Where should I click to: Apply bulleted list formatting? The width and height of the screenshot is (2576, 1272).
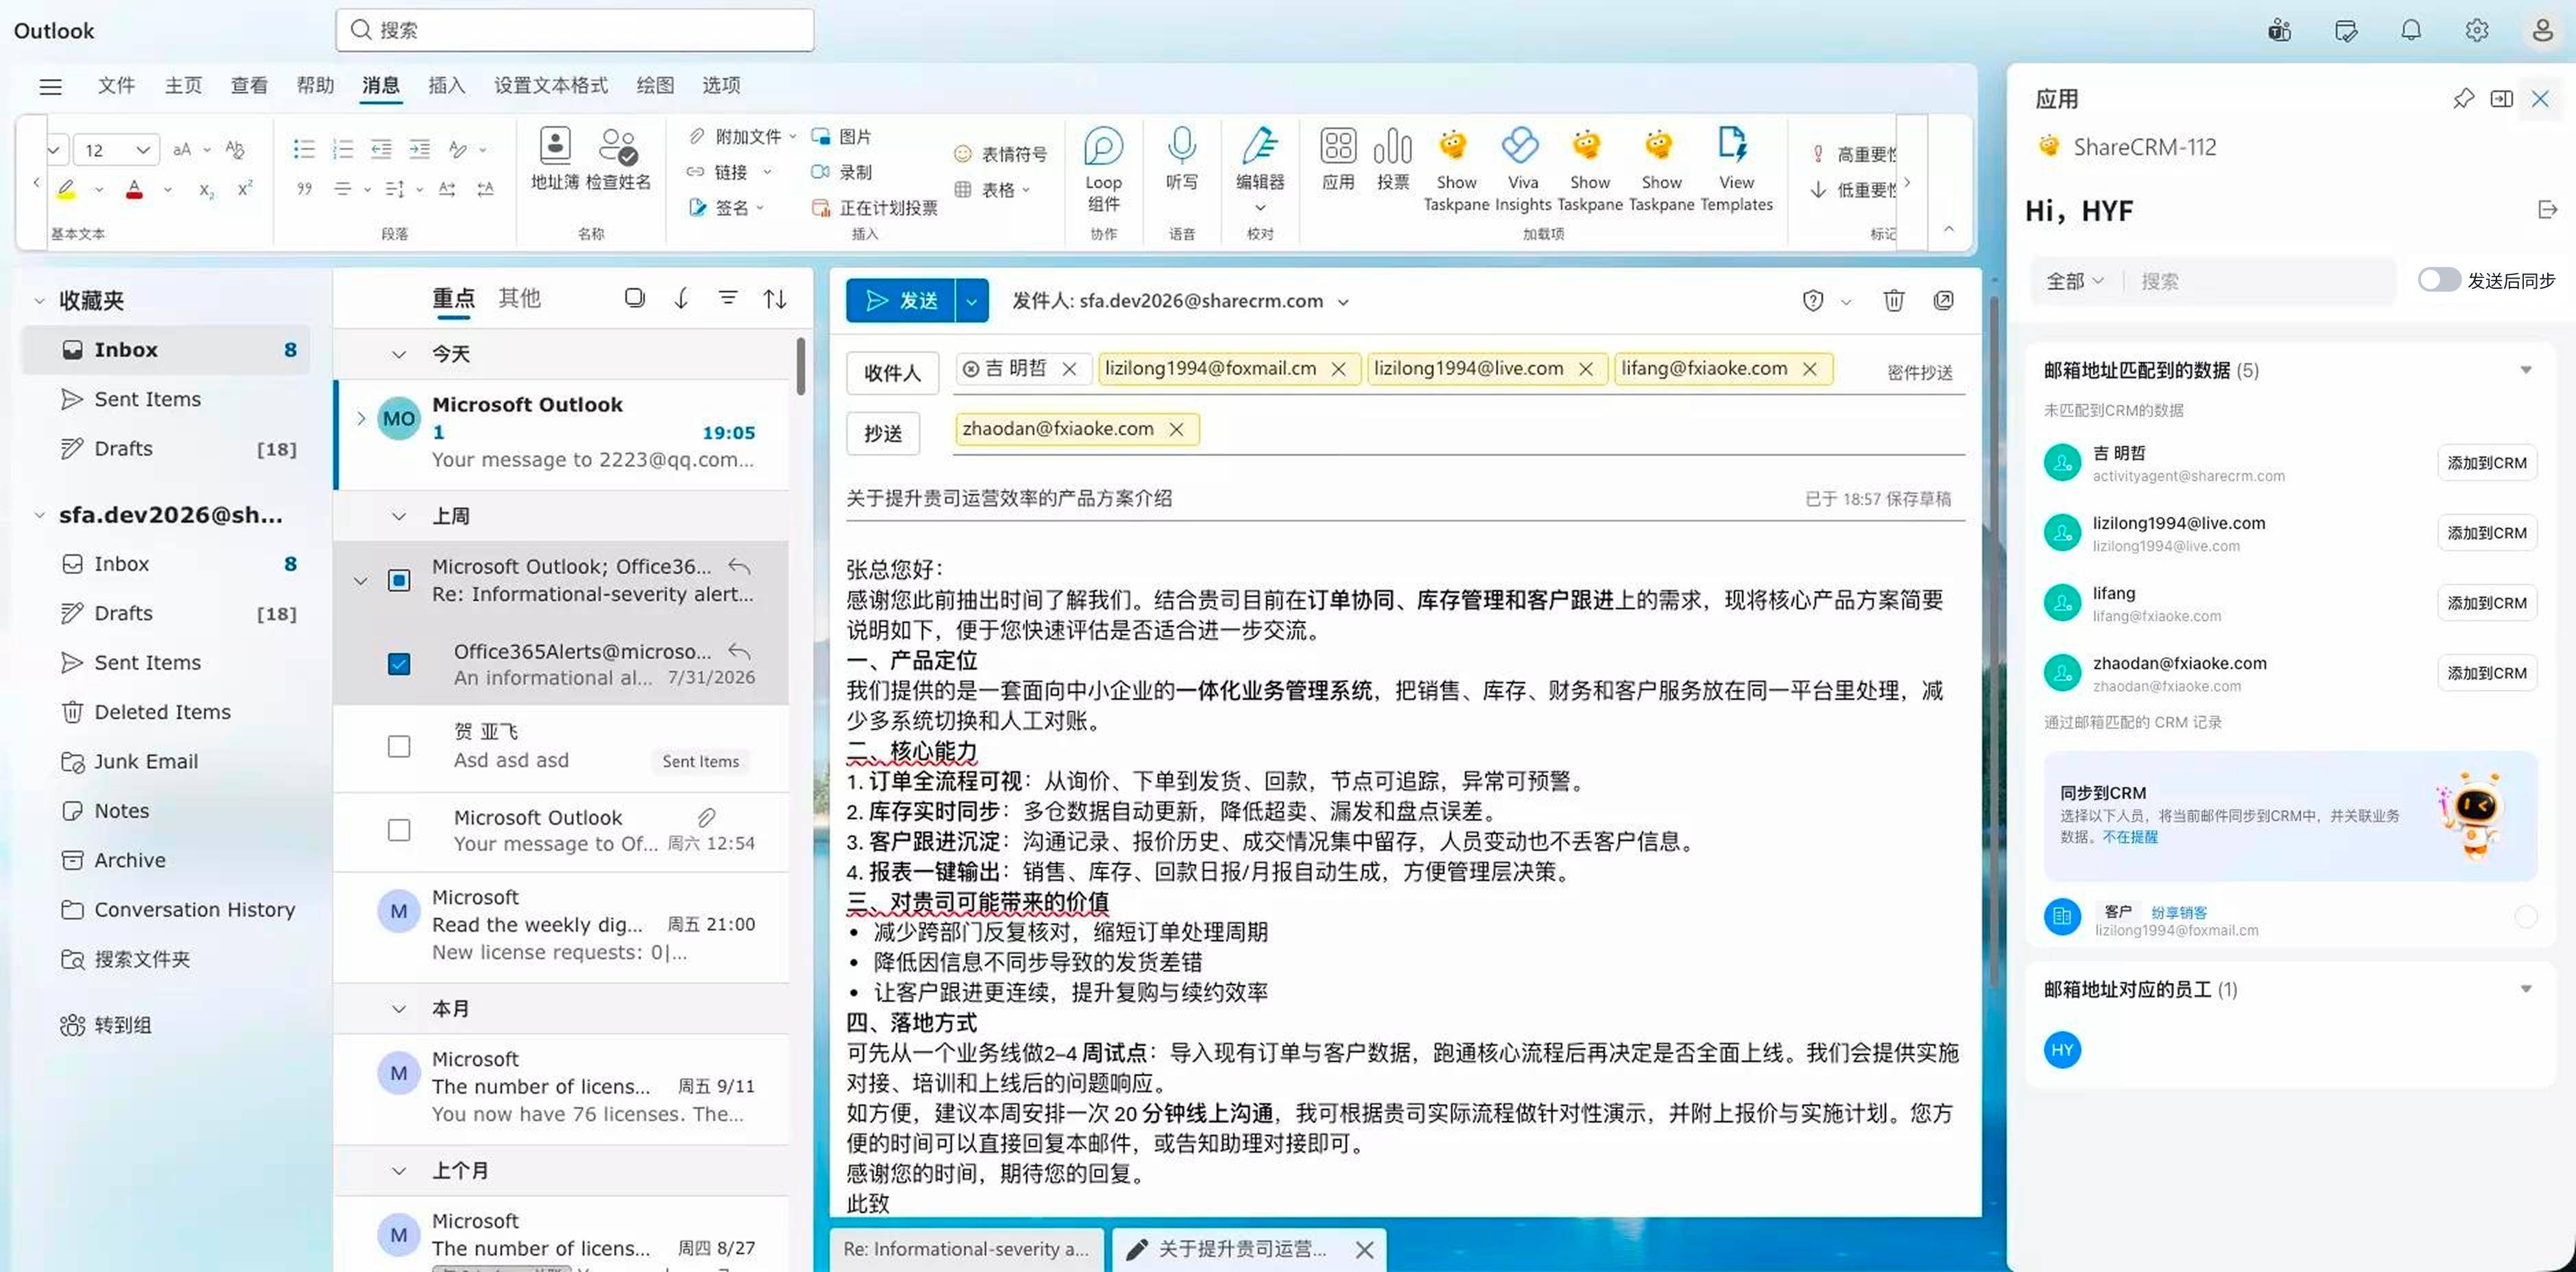(303, 149)
